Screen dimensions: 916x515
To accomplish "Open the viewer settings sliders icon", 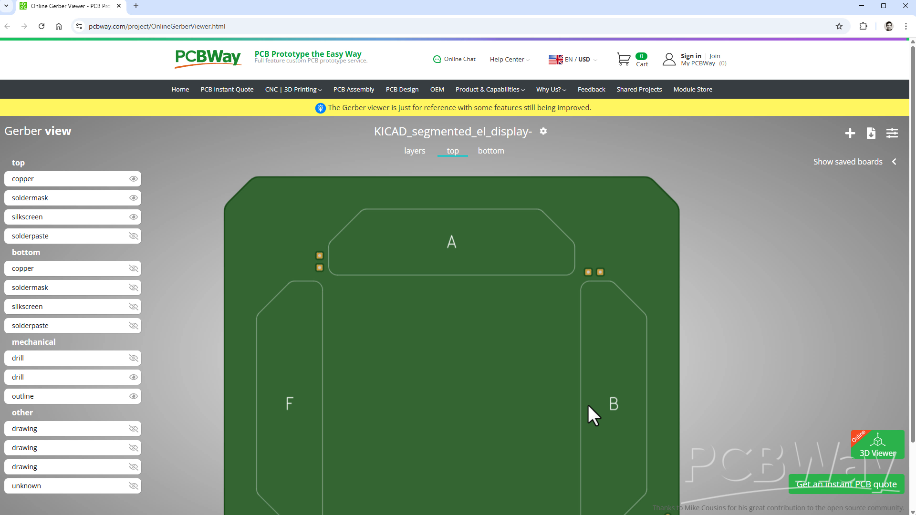I will click(x=892, y=134).
